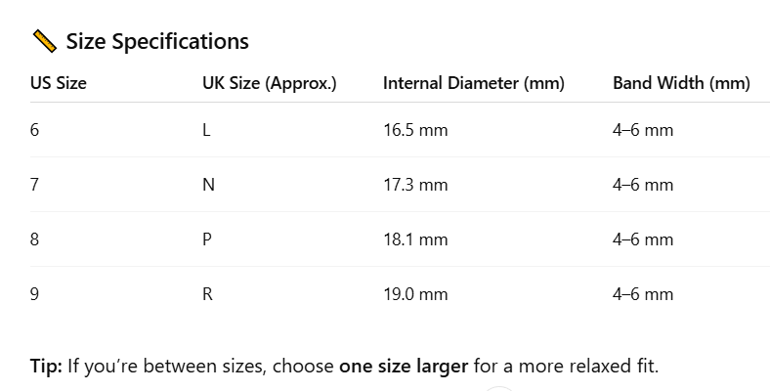The height and width of the screenshot is (391, 770).
Task: Select US size 6 cell
Action: [x=35, y=130]
